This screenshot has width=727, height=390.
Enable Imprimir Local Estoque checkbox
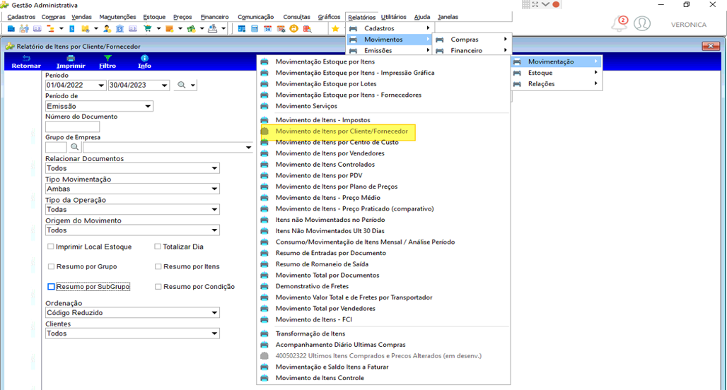[x=51, y=247]
